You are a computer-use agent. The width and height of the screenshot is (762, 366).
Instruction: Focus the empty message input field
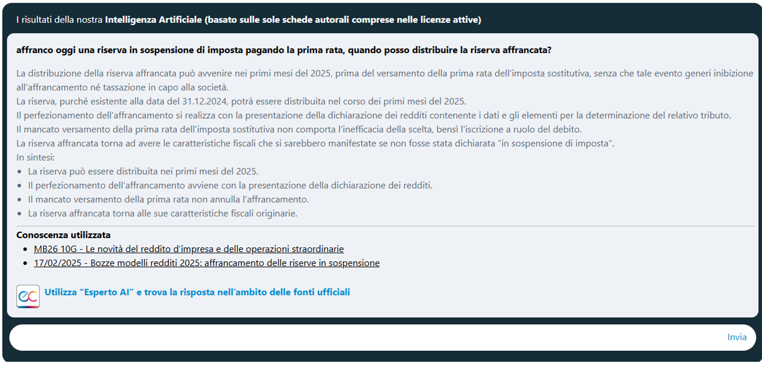click(x=364, y=338)
